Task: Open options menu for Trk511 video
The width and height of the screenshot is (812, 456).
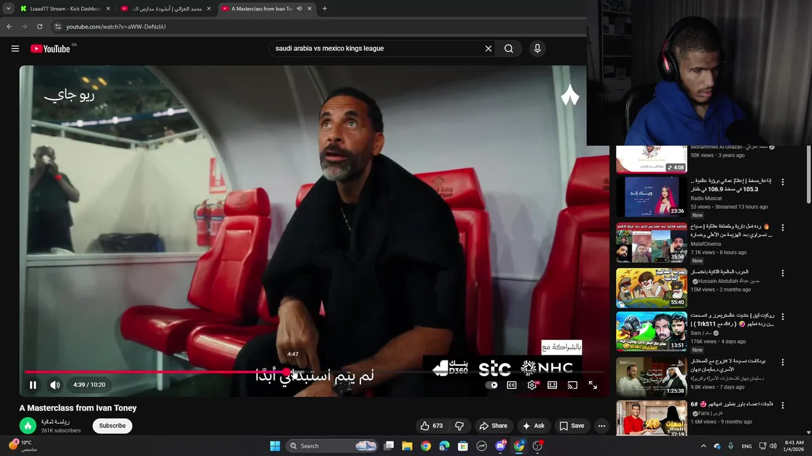Action: point(782,316)
